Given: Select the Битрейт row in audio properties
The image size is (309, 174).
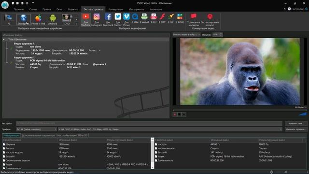Looking at the screenshot, I should pyautogui.click(x=231, y=152).
